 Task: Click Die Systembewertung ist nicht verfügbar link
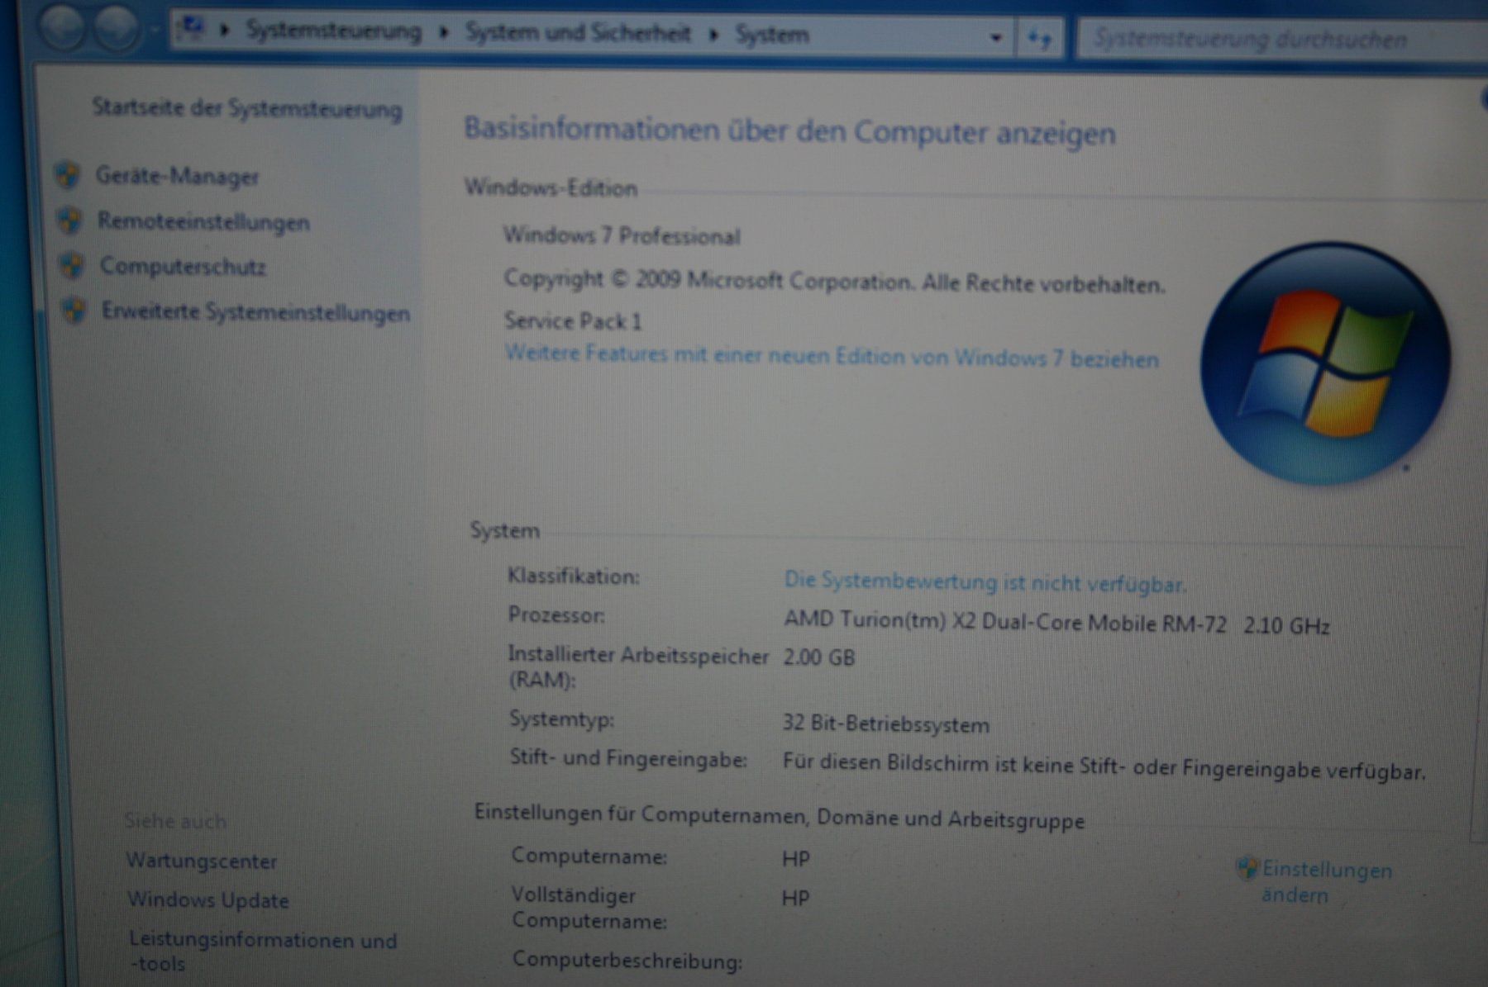[x=985, y=581]
